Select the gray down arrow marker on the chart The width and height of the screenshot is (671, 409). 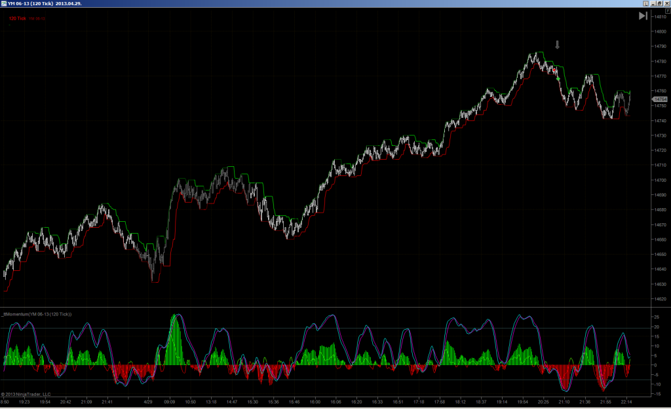tap(557, 45)
